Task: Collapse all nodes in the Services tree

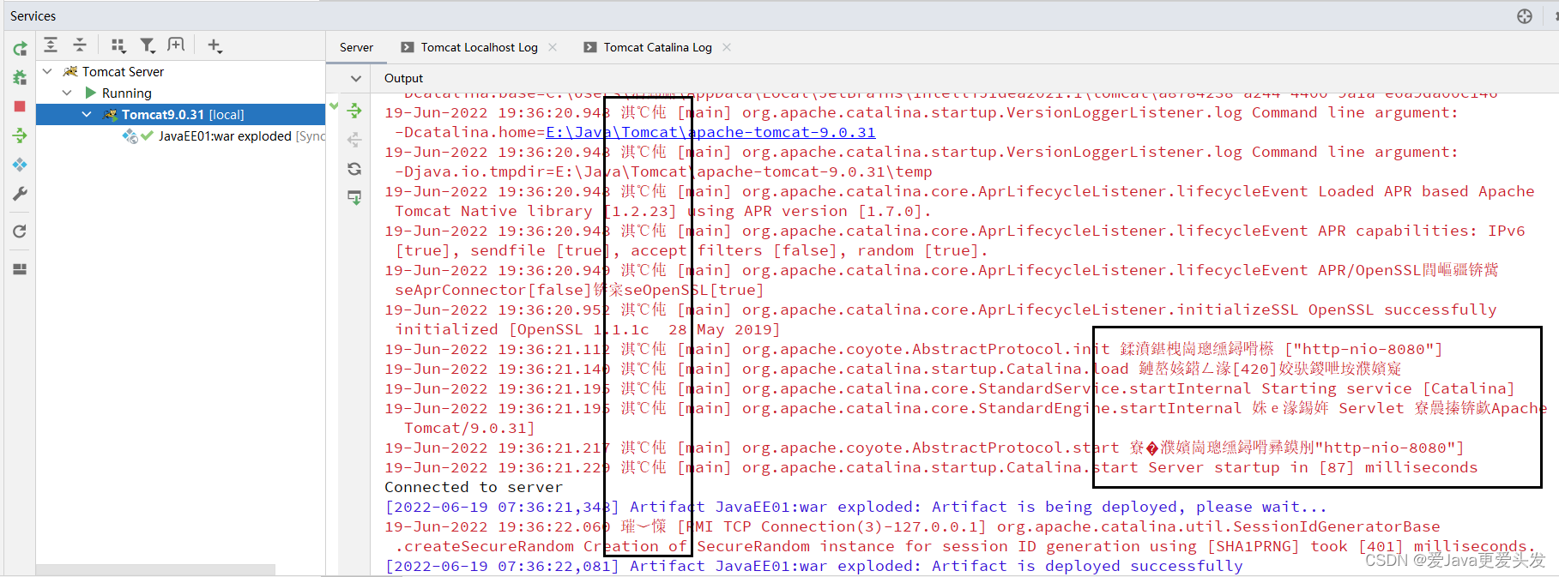Action: pyautogui.click(x=80, y=45)
